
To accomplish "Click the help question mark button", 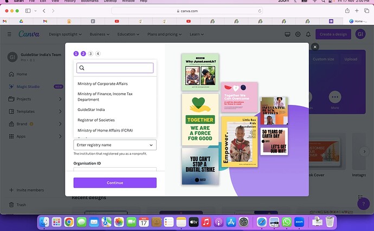I will tap(363, 203).
